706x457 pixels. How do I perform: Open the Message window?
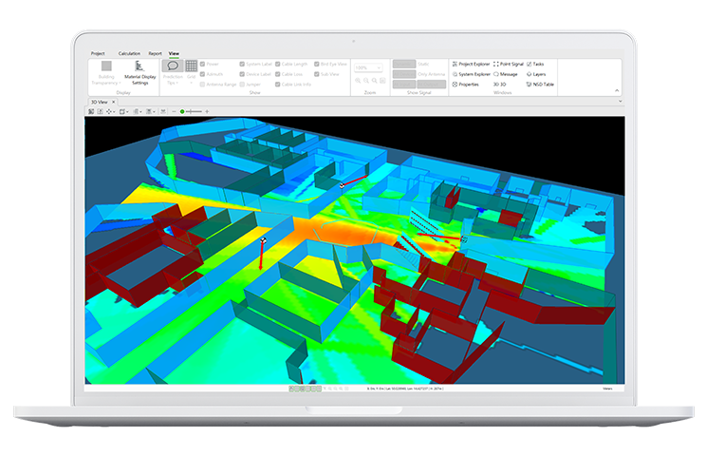[506, 74]
